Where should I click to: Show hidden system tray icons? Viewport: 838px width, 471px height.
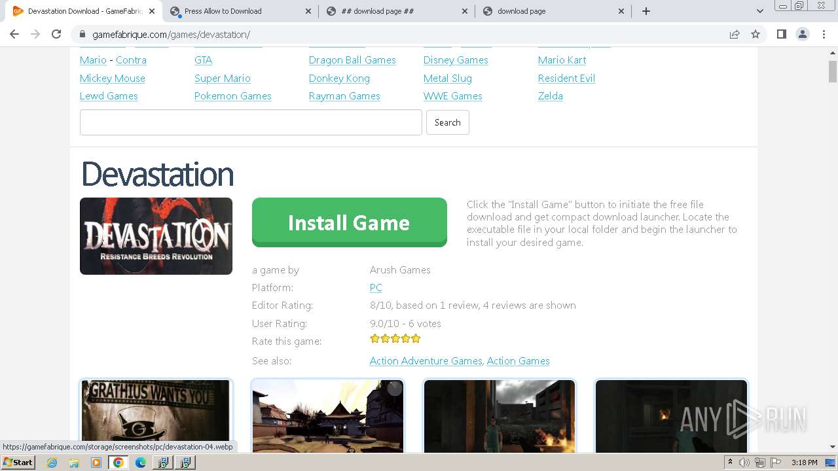pos(730,462)
